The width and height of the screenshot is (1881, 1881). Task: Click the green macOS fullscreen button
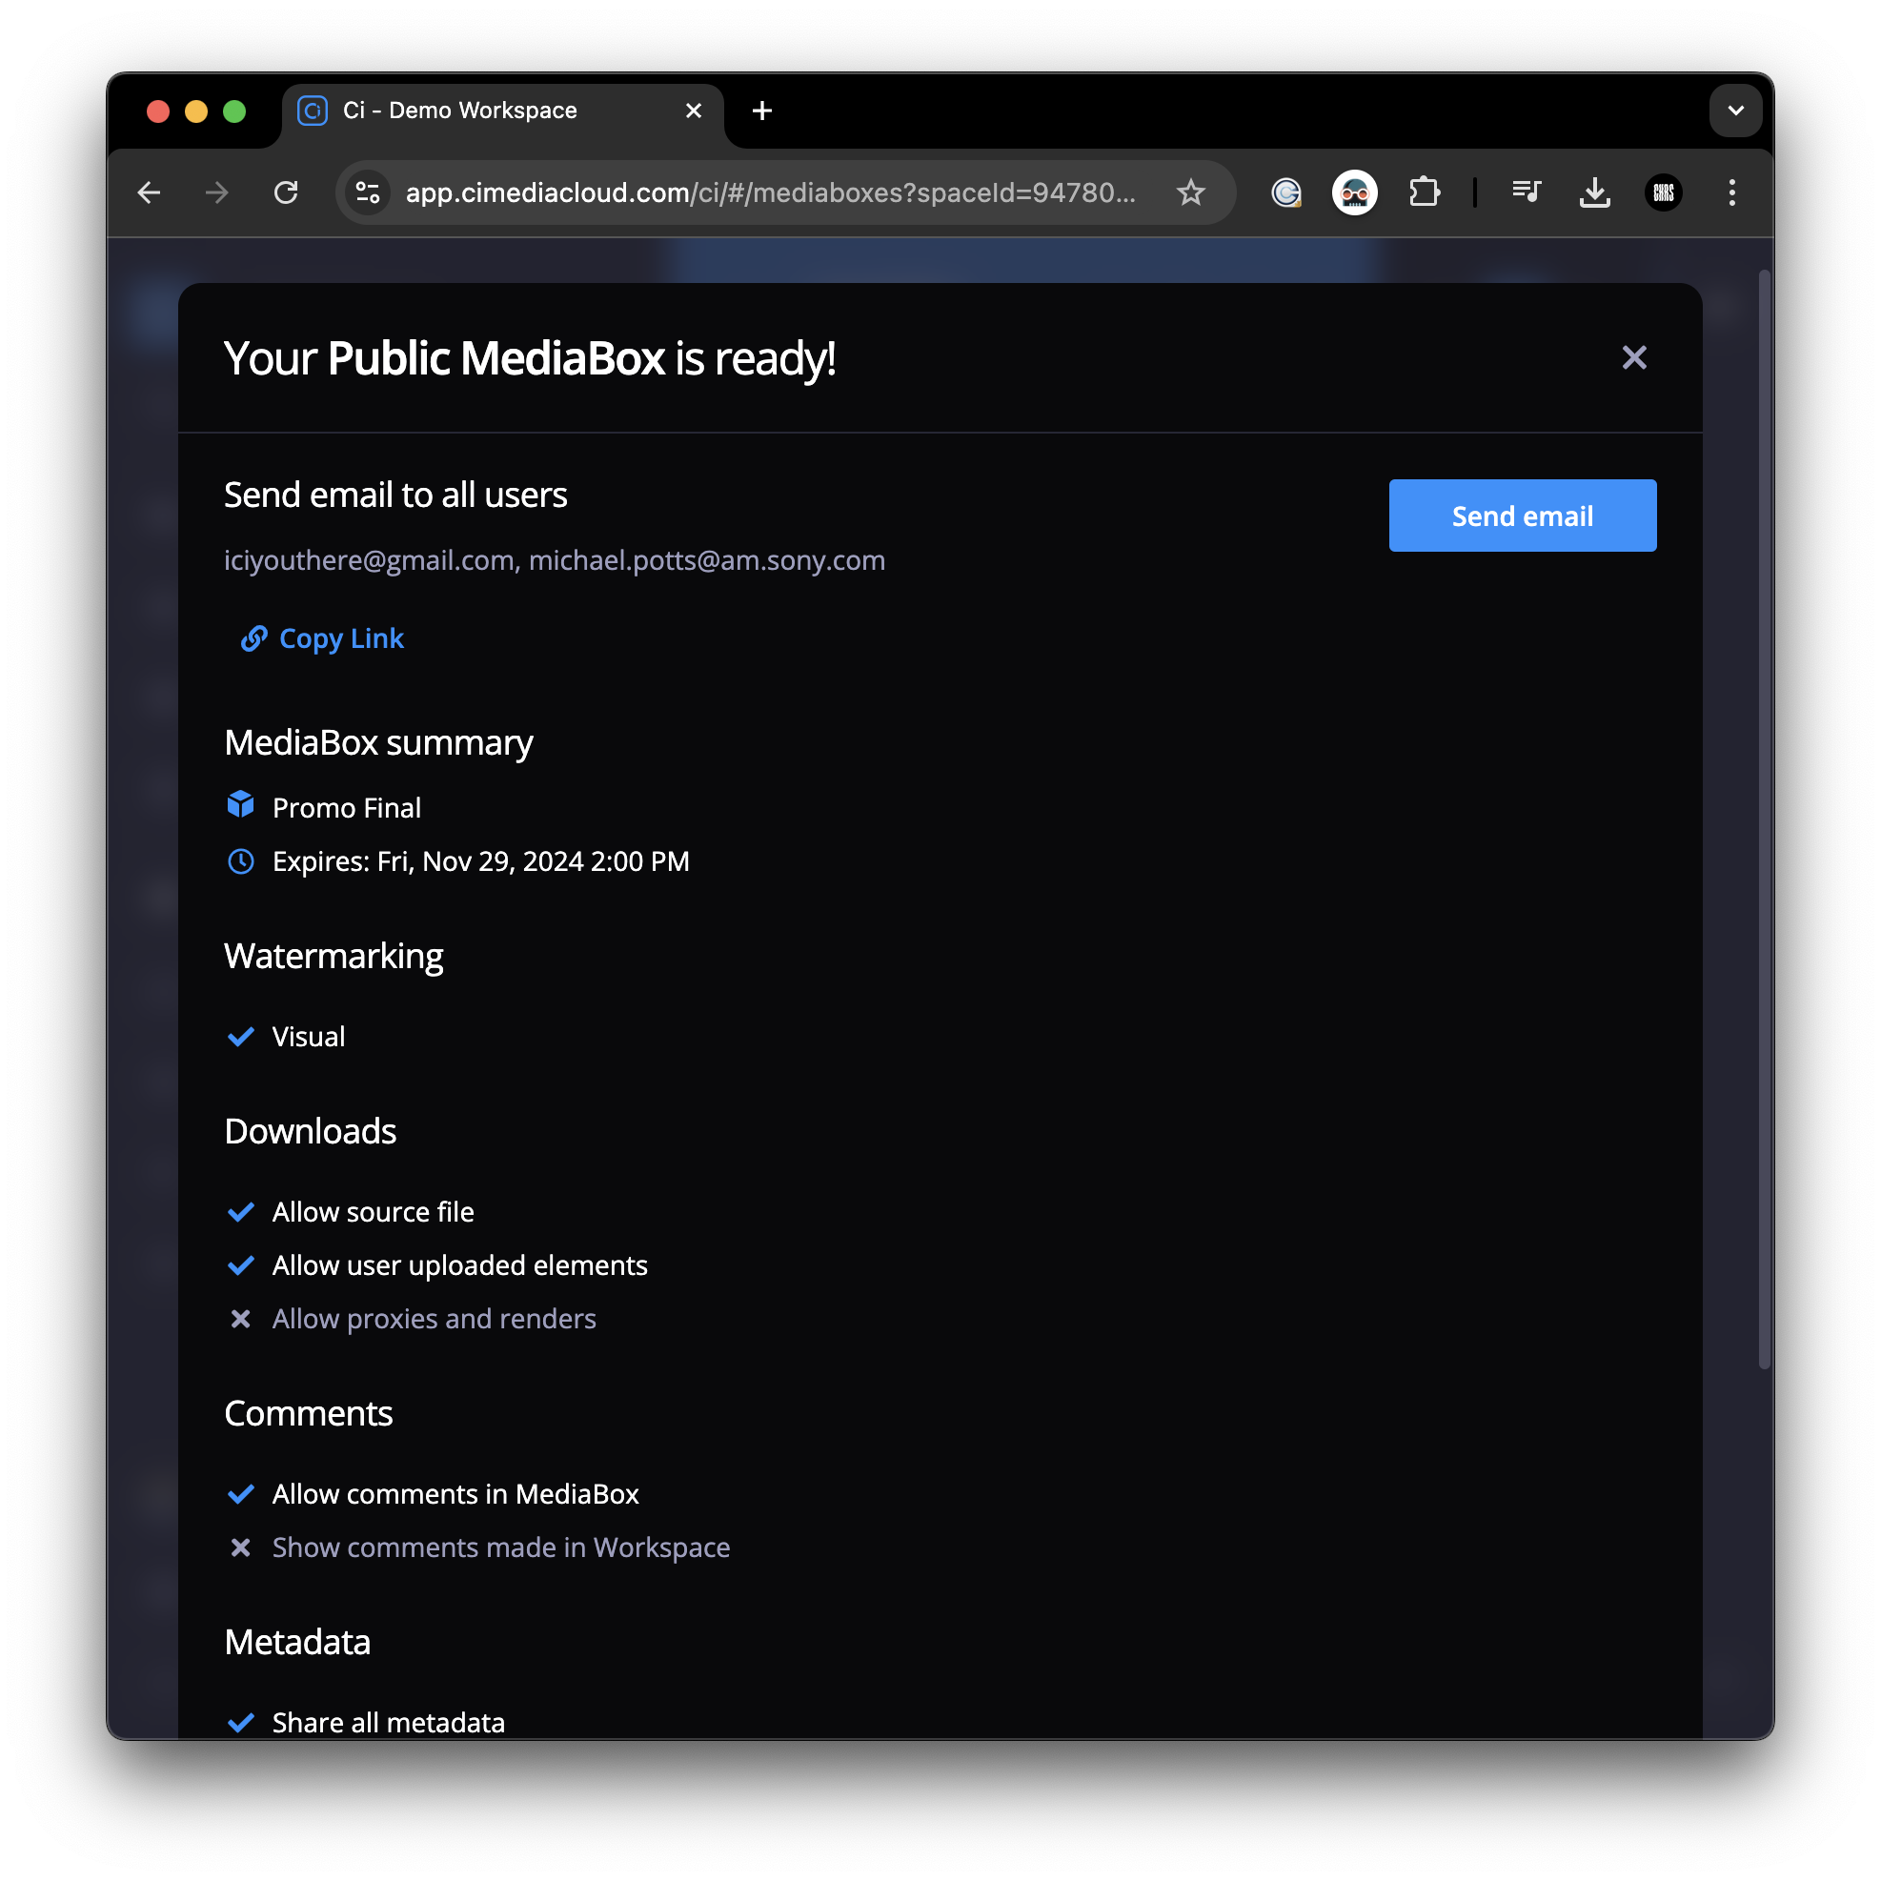[x=234, y=111]
